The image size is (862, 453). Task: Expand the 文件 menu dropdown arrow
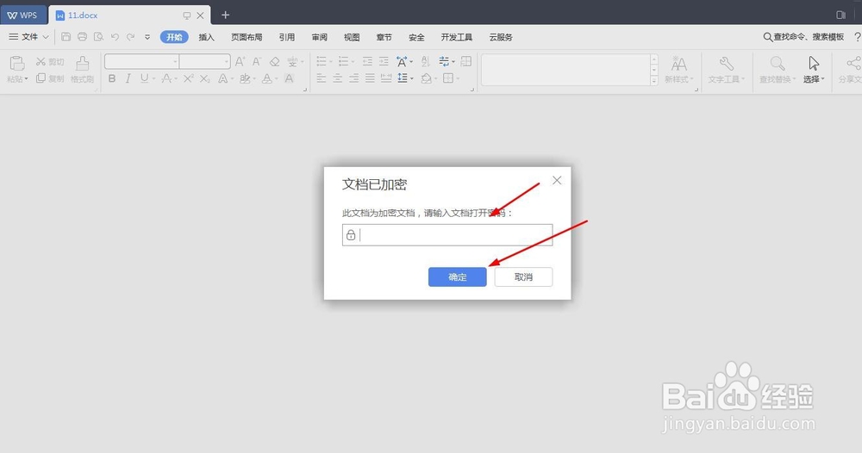(46, 37)
